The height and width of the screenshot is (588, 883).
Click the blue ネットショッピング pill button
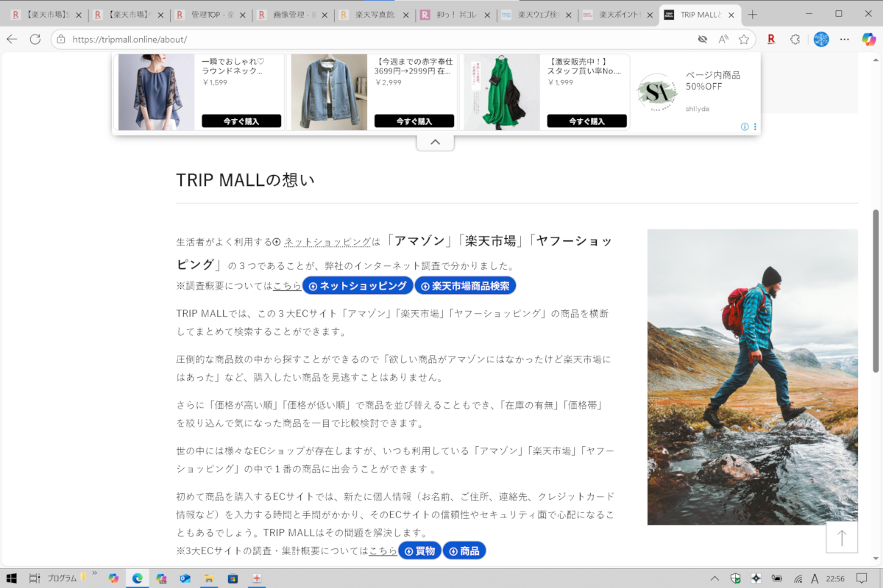coord(358,286)
